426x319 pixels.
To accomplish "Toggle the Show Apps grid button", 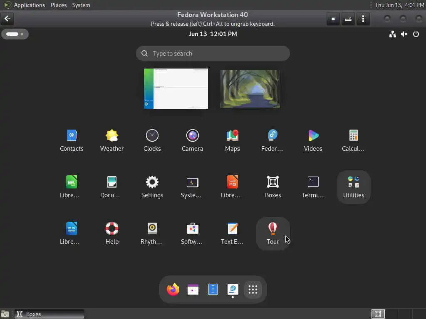I will (x=253, y=290).
